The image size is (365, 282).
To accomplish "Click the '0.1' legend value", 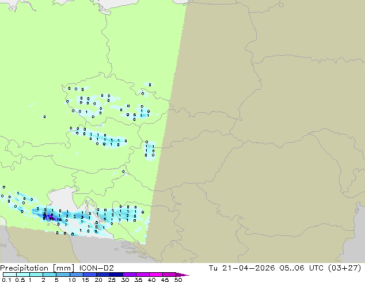I will point(6,280).
